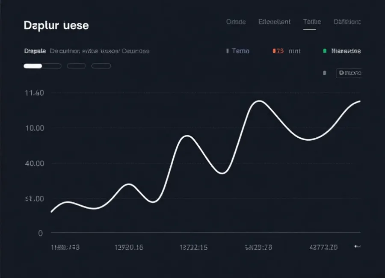This screenshot has width=385, height=278.
Task: Open the Dafdenc tab
Action: pos(347,21)
